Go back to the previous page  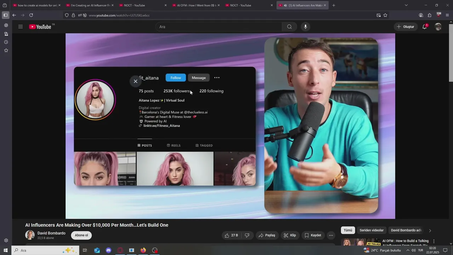click(14, 15)
